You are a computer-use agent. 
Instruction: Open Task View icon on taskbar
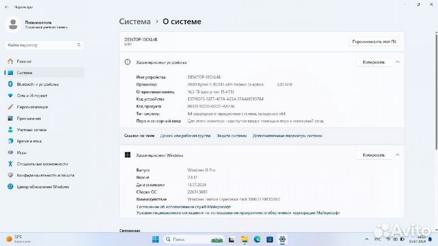(232, 239)
